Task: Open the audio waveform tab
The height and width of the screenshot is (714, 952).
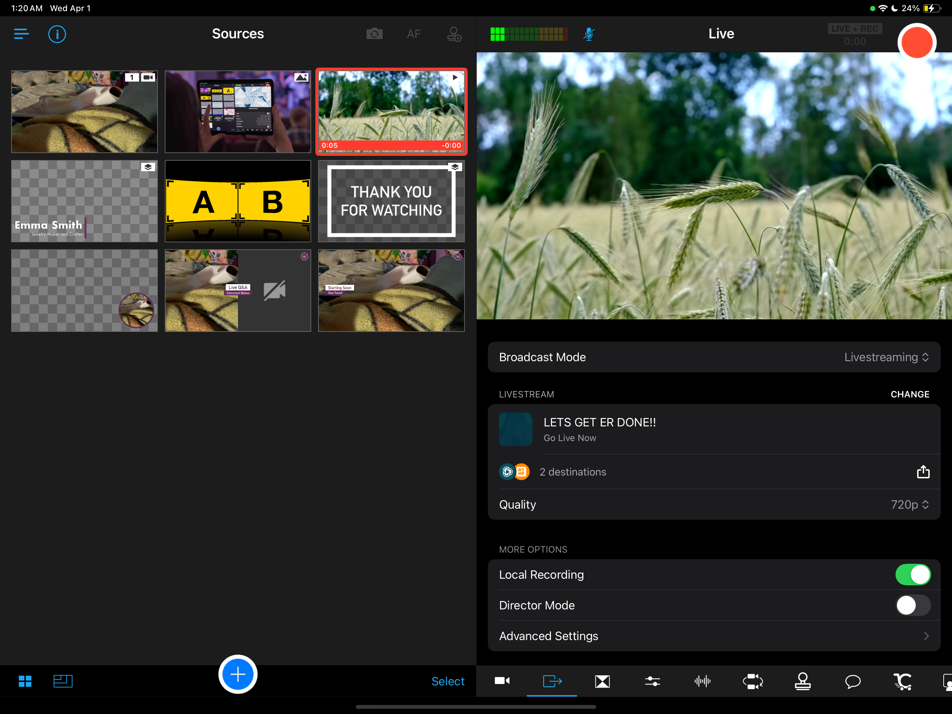Action: coord(703,681)
